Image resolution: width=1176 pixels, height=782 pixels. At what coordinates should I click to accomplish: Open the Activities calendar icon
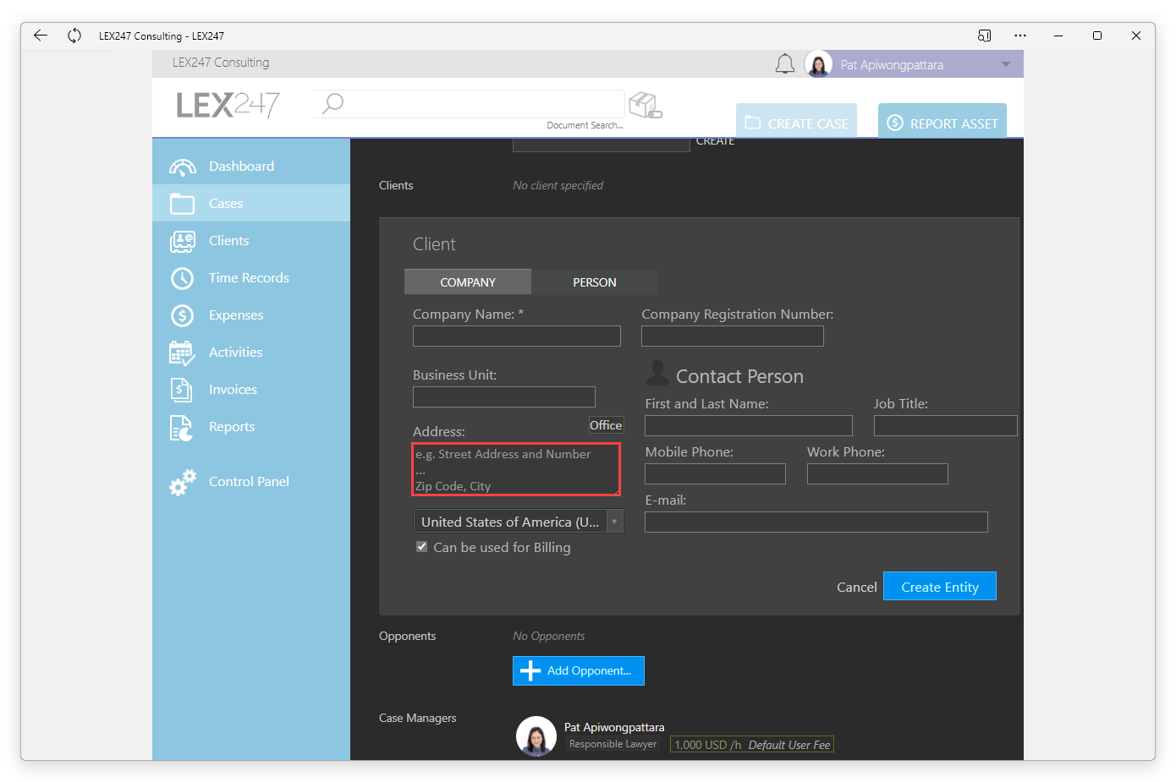click(182, 353)
